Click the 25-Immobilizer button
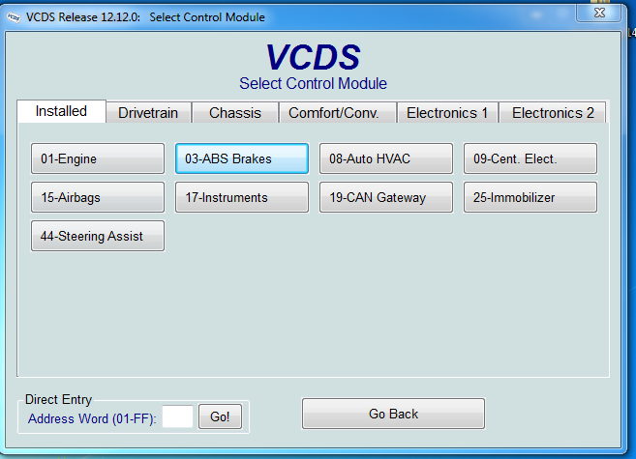The image size is (636, 459). coord(530,197)
